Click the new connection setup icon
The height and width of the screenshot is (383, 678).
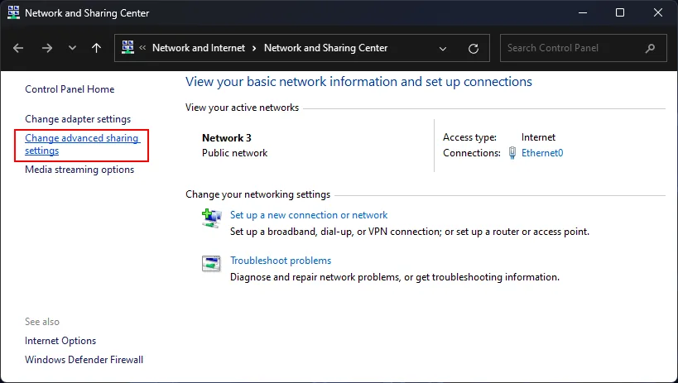(211, 218)
